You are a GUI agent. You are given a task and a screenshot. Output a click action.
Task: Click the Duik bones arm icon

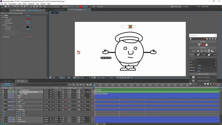click(199, 45)
